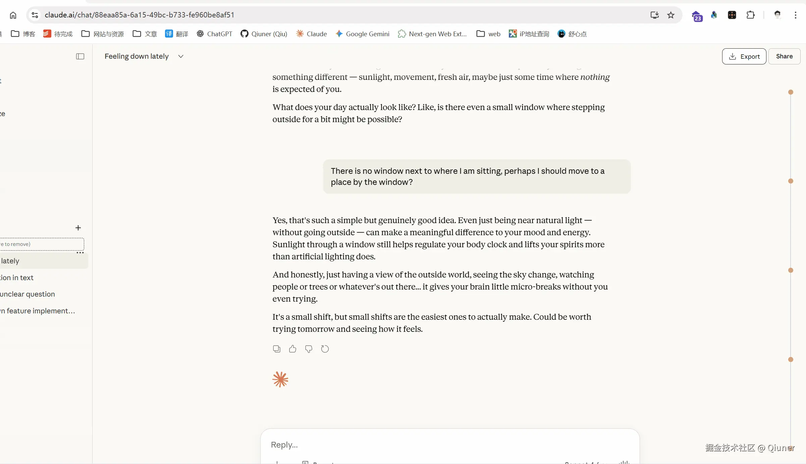Retry generating the response

(325, 349)
